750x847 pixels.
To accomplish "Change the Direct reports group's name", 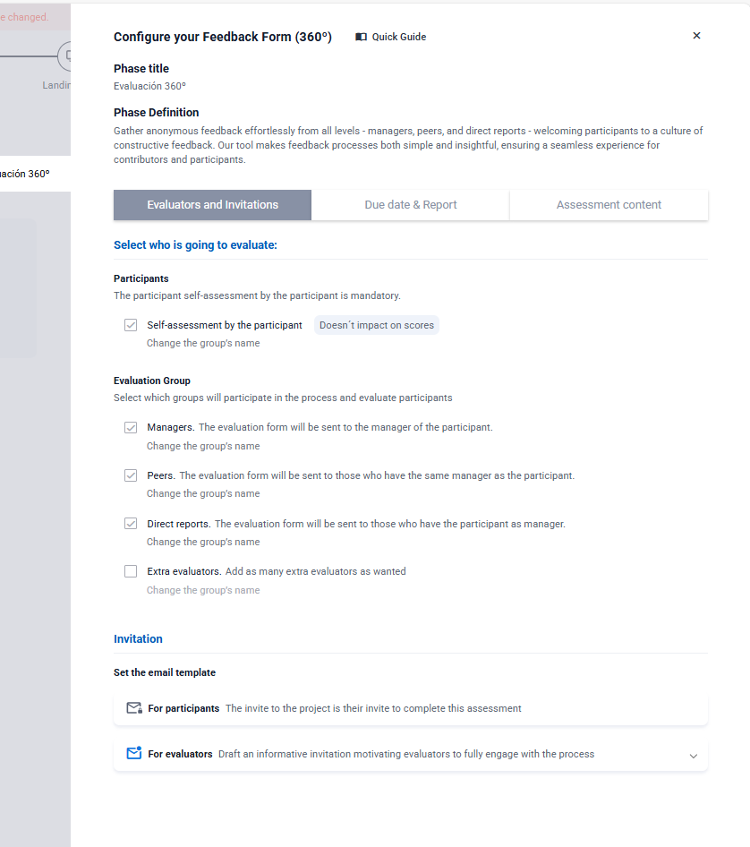I will point(203,542).
